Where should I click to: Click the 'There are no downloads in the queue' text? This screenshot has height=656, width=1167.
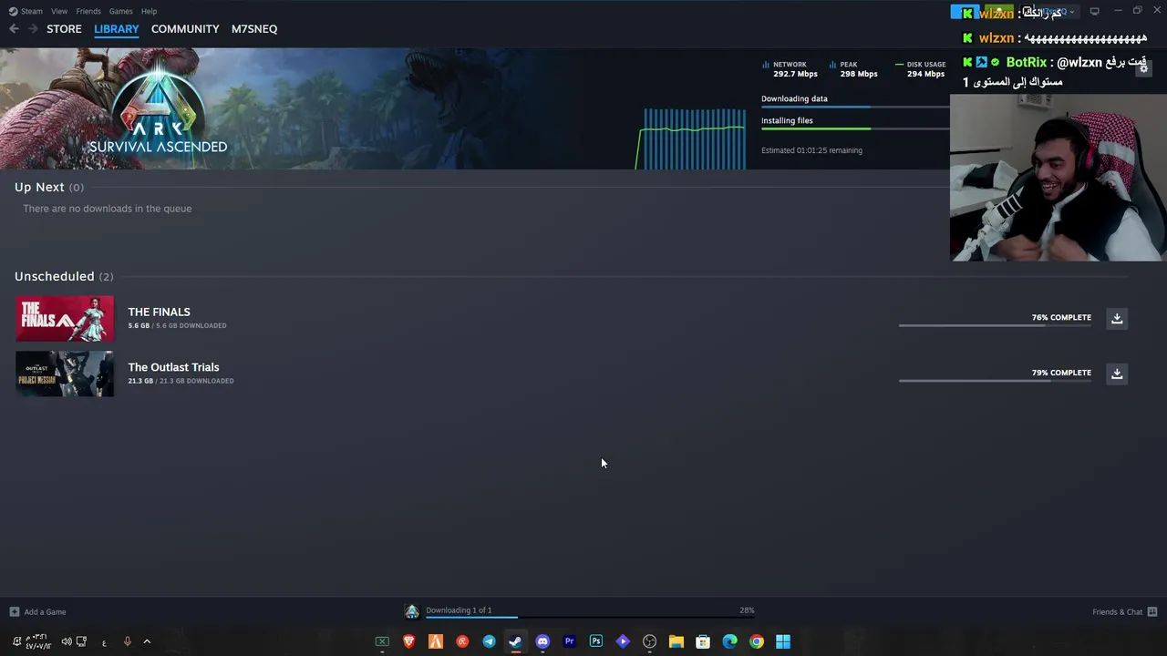click(108, 209)
